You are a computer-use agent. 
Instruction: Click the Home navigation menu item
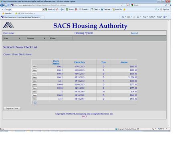pyautogui.click(x=61, y=38)
